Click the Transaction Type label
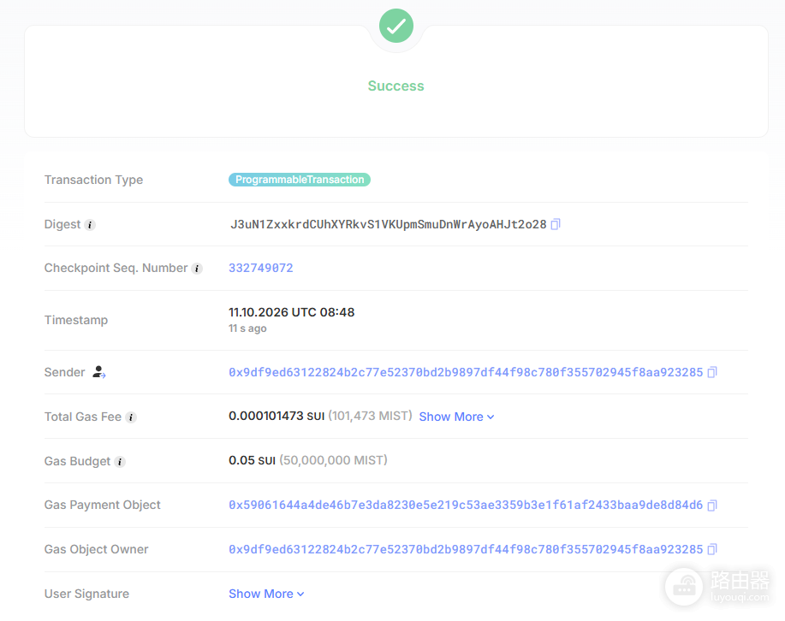The width and height of the screenshot is (785, 621). [93, 180]
